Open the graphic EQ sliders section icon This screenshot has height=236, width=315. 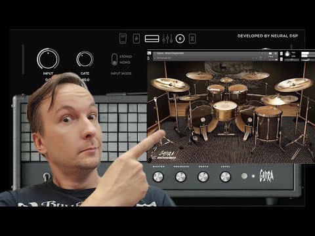tap(167, 39)
